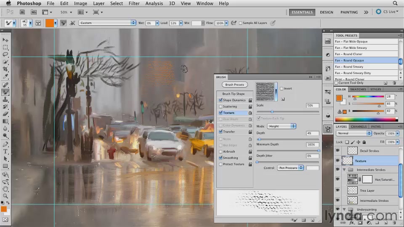Select the Quick Selection tool
Viewport: 404px width, 227px height.
tap(5, 62)
